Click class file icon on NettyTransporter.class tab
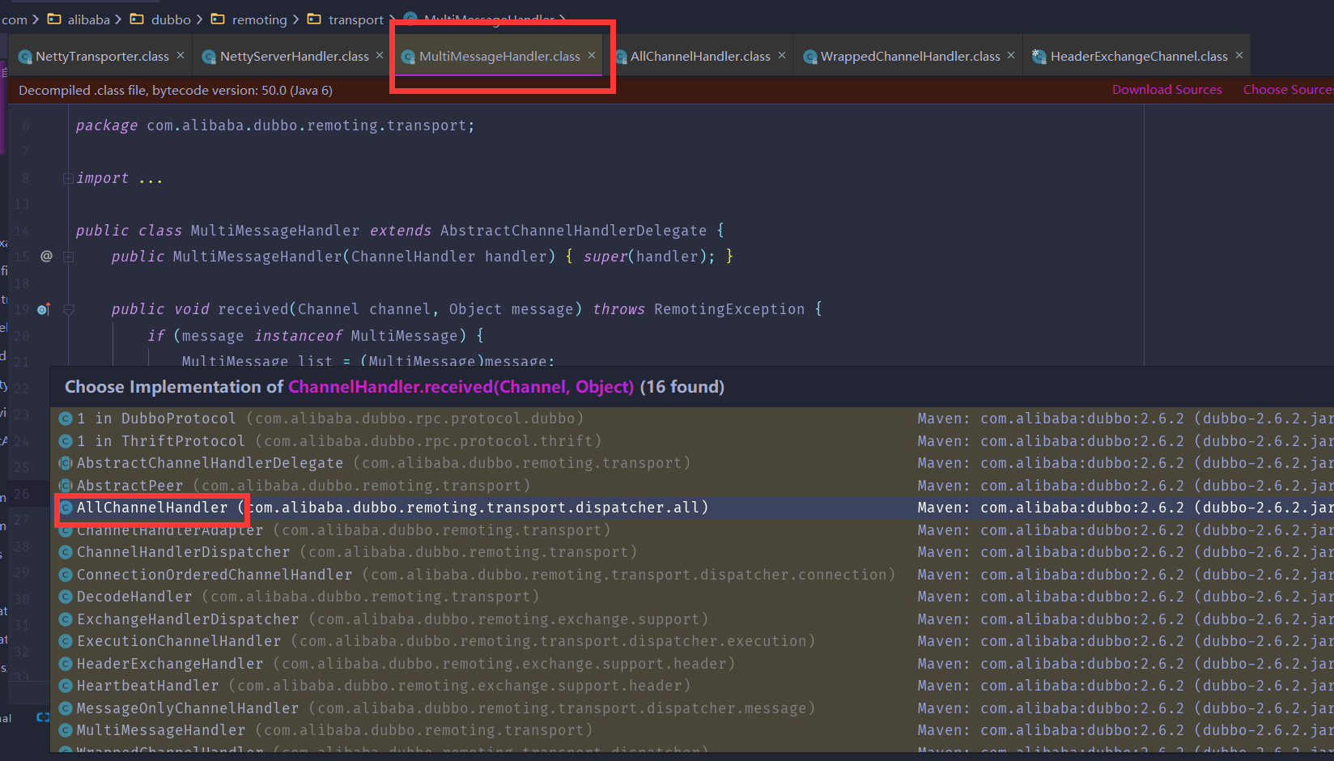The image size is (1334, 761). click(x=25, y=57)
